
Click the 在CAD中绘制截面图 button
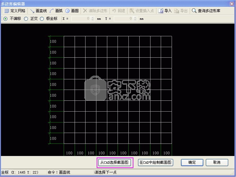coord(155,162)
